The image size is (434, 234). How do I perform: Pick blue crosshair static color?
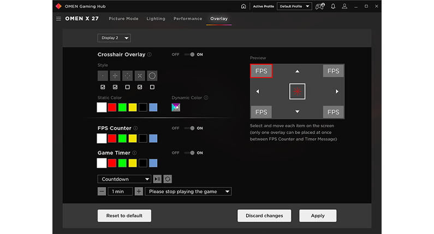153,107
